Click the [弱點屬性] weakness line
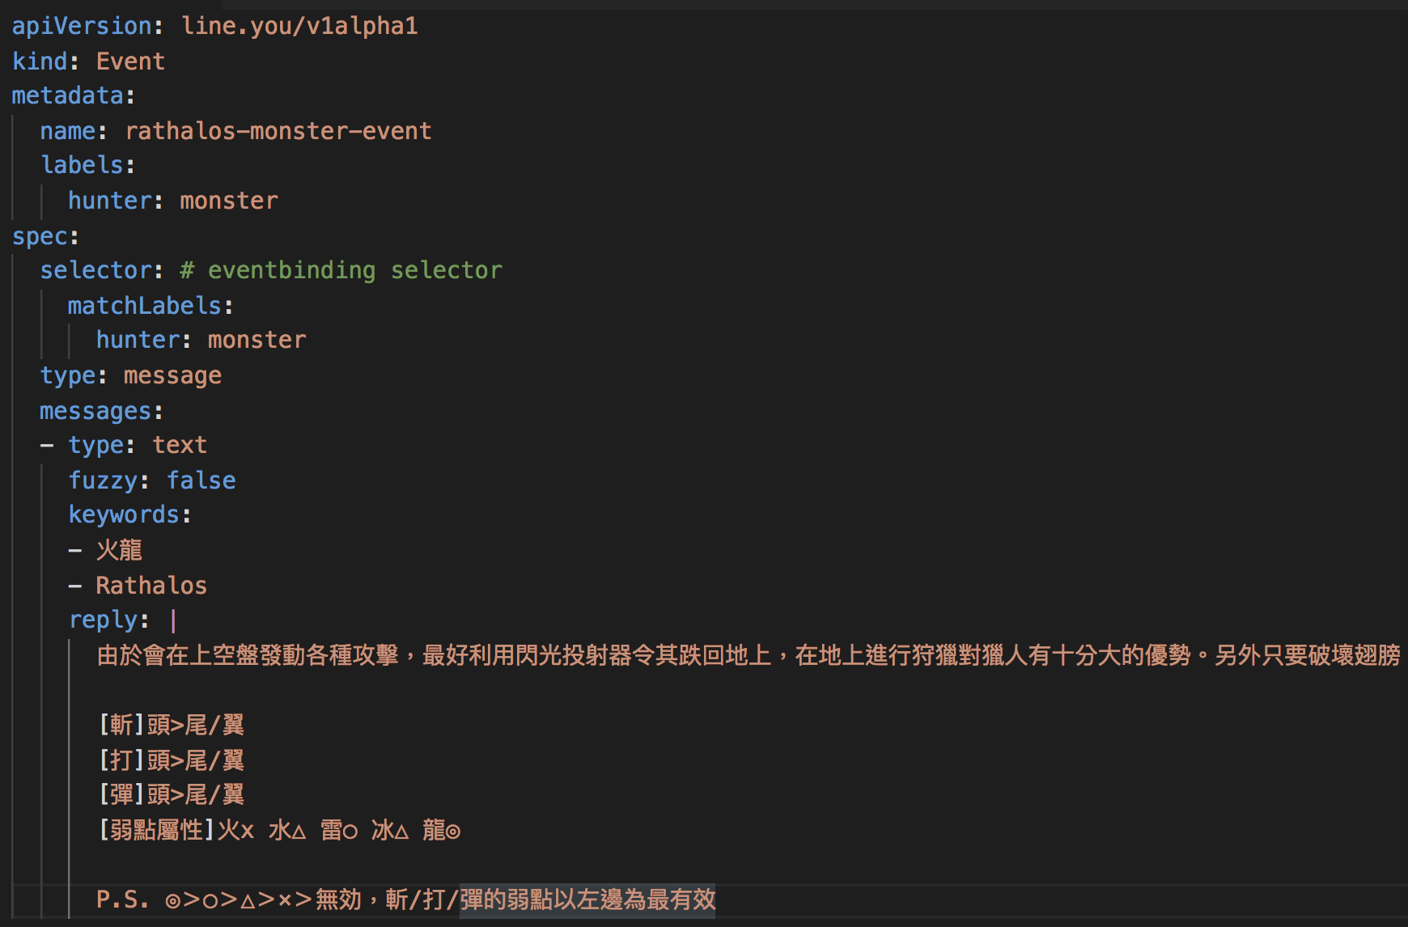Screen dimensions: 1408x927 click(x=279, y=830)
